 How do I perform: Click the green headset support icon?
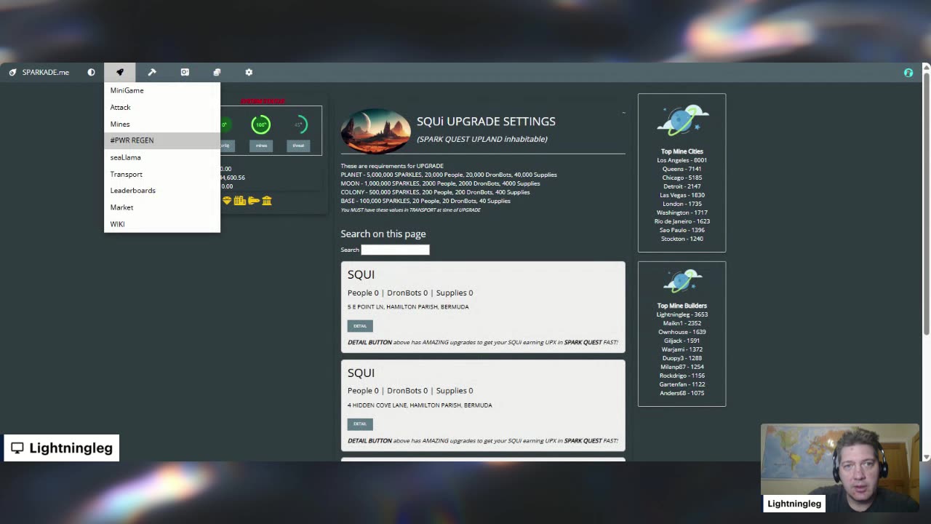point(908,72)
